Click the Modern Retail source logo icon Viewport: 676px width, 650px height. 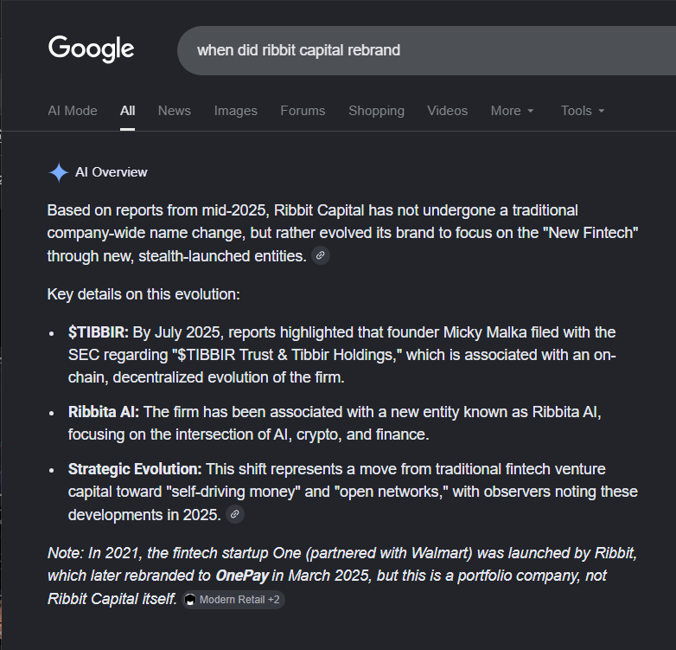pos(189,600)
